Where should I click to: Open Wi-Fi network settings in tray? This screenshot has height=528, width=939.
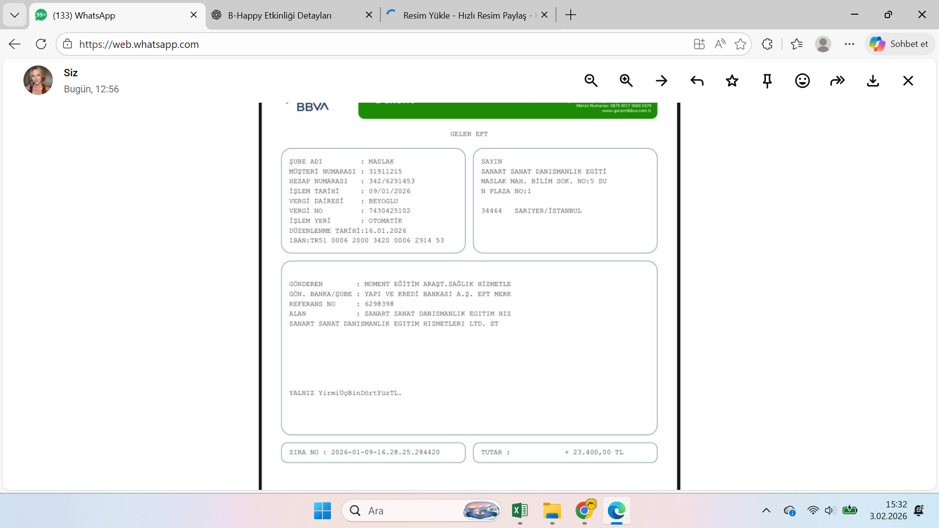click(x=813, y=511)
